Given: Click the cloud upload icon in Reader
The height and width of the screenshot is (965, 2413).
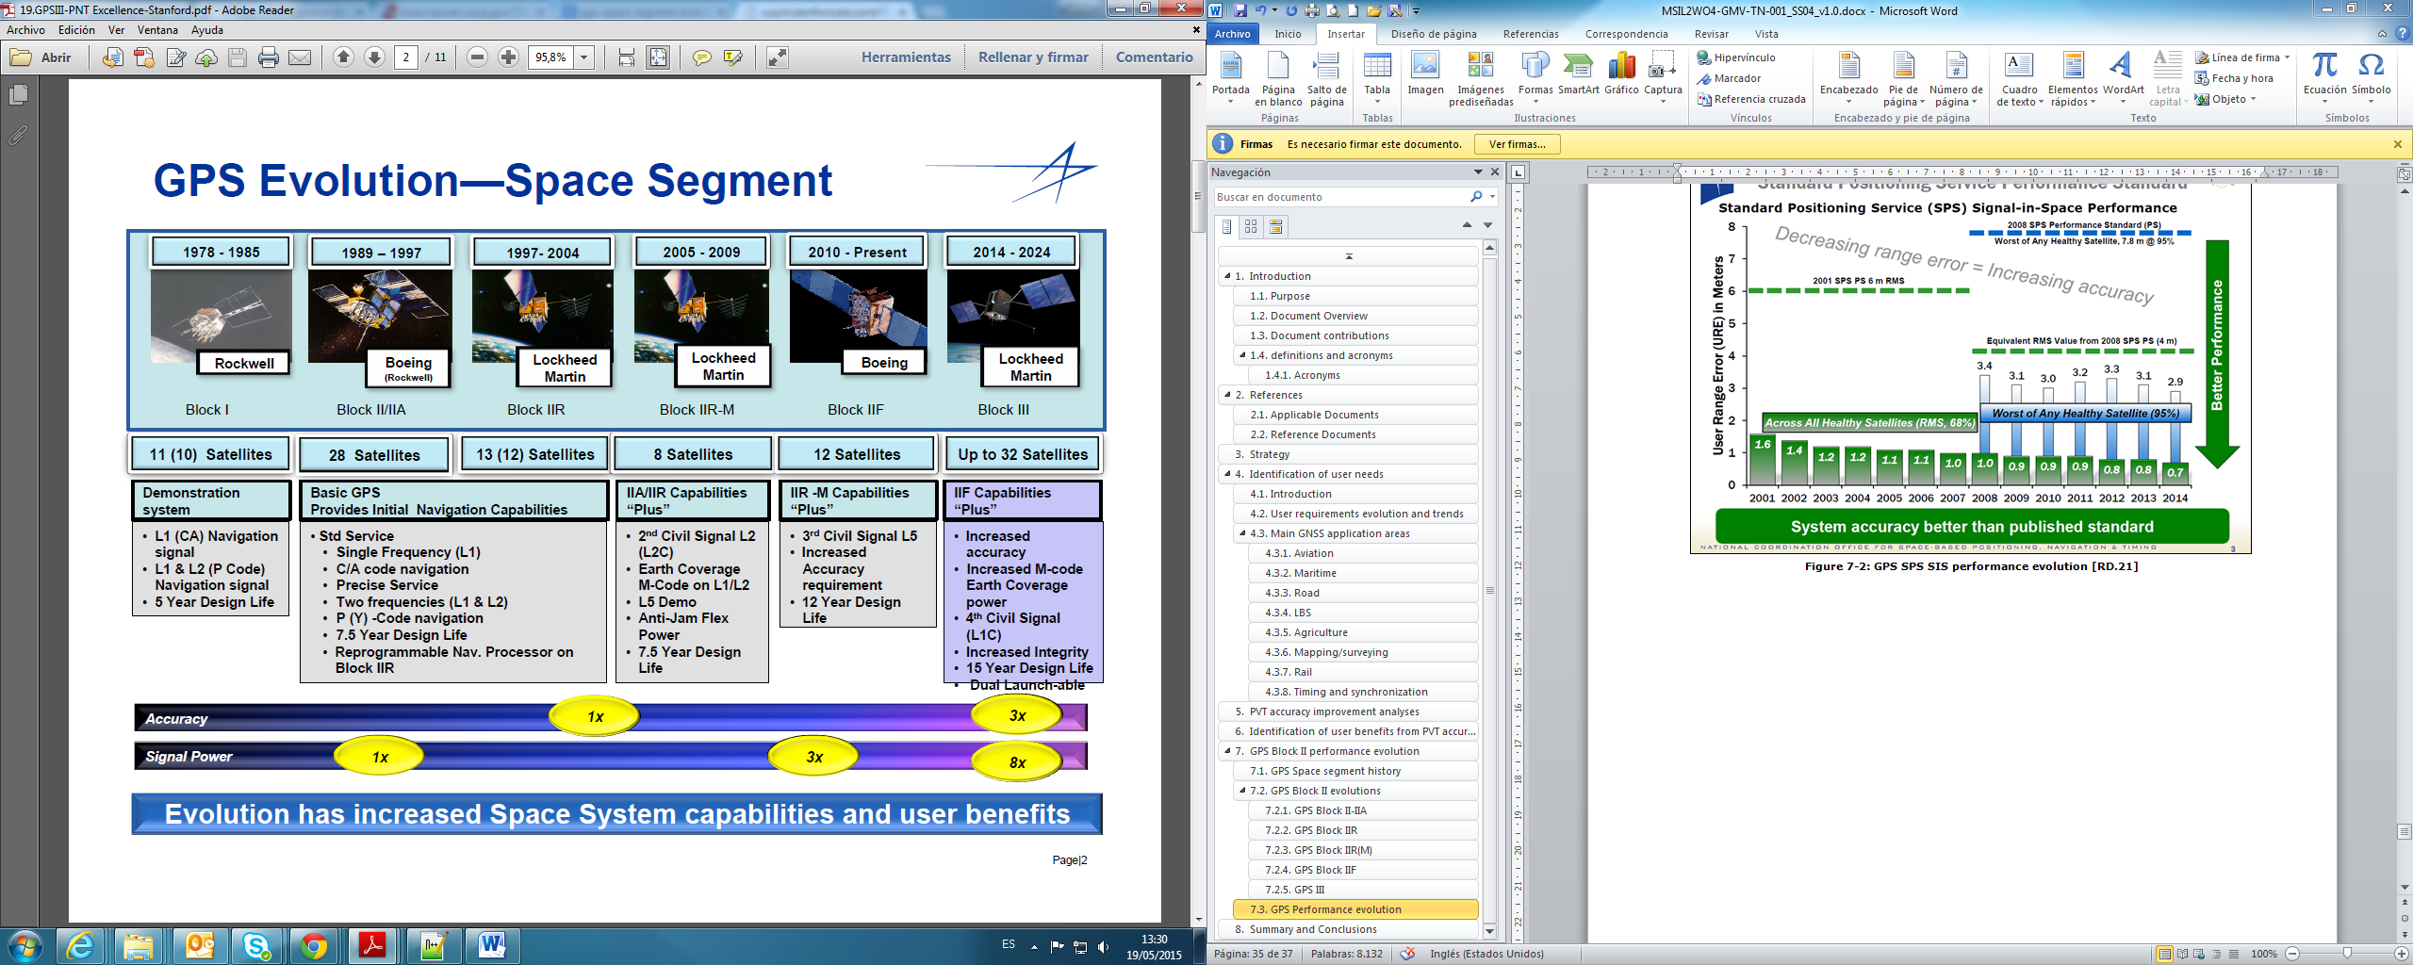Looking at the screenshot, I should [206, 57].
